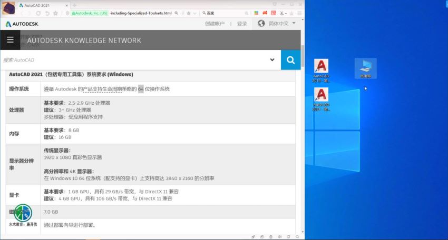Click the forward navigation arrow
448x240 pixels.
click(30, 13)
